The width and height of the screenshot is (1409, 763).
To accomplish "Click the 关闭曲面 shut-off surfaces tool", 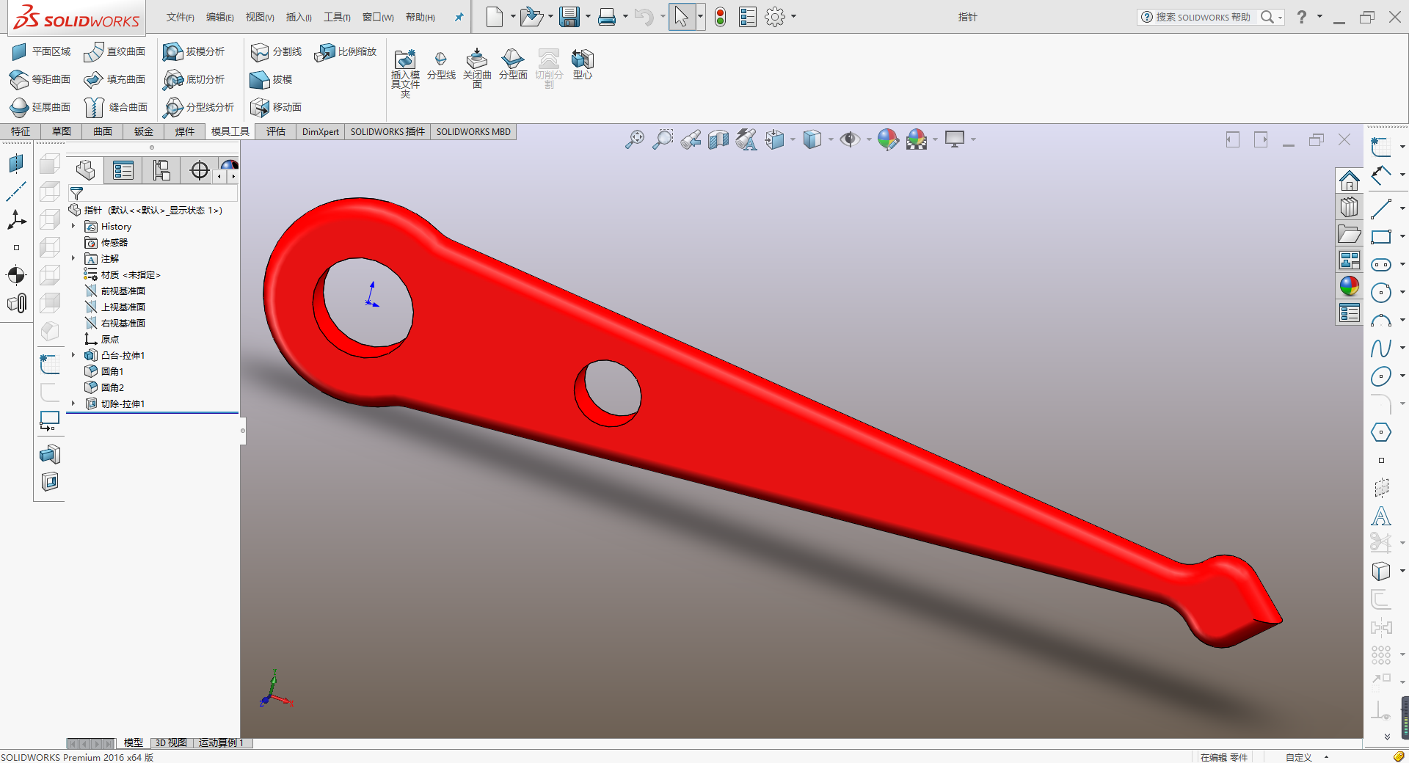I will coord(477,67).
